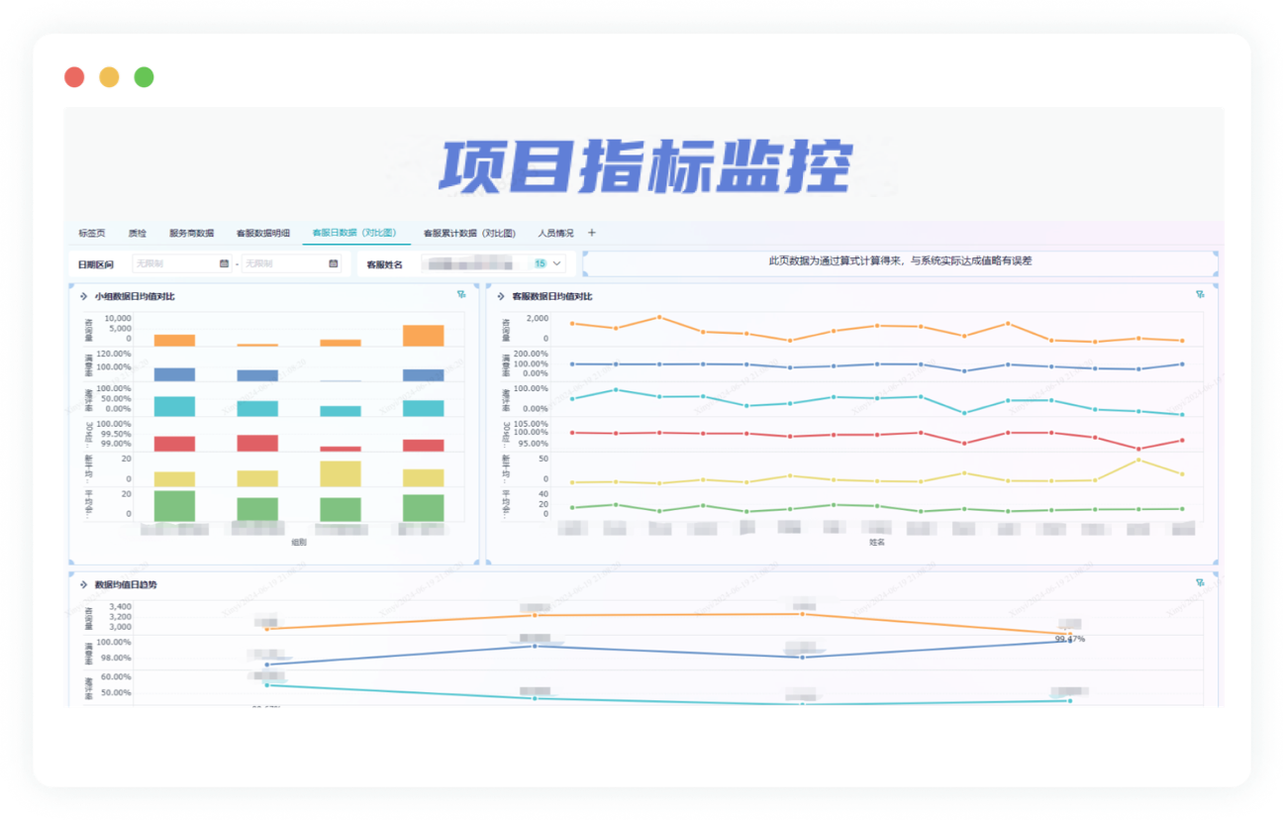Expand the 客服姓名 selection dropdown
Viewport: 1283px width, 820px height.
(556, 262)
